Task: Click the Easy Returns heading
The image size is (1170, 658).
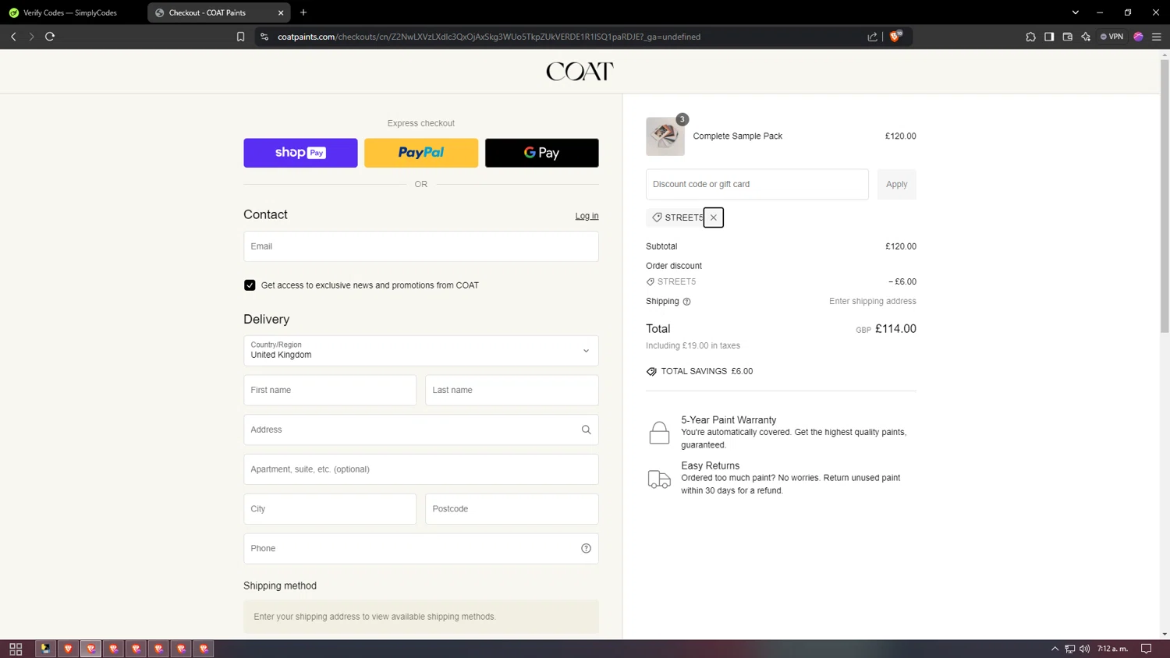Action: [710, 465]
